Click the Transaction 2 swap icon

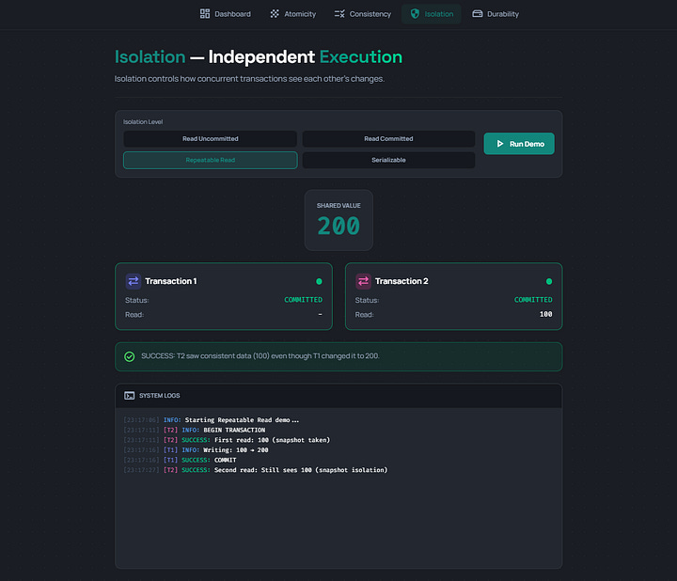pyautogui.click(x=363, y=281)
